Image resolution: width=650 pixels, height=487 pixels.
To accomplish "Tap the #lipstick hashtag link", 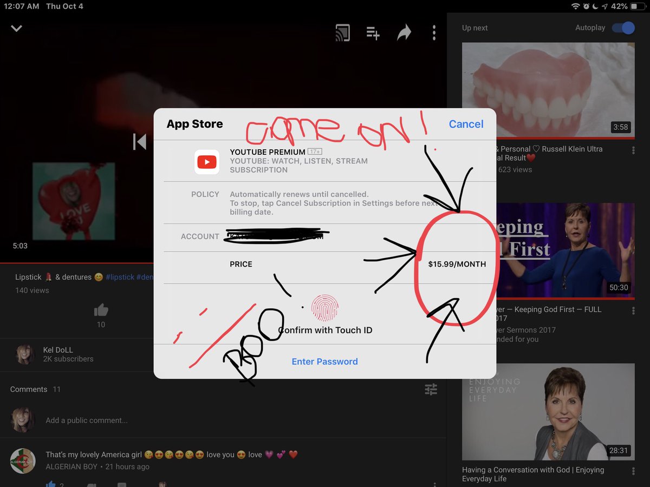I will click(x=120, y=277).
